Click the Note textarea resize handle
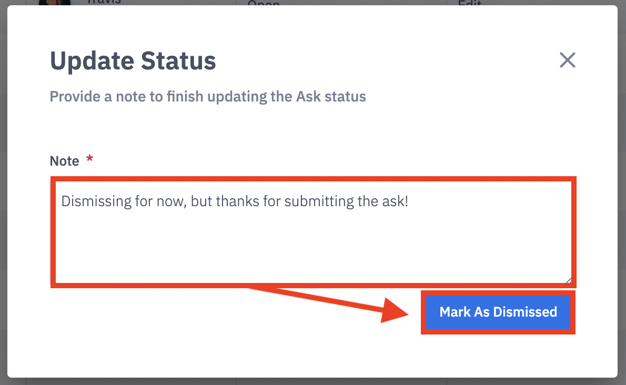626x385 pixels. pos(568,280)
